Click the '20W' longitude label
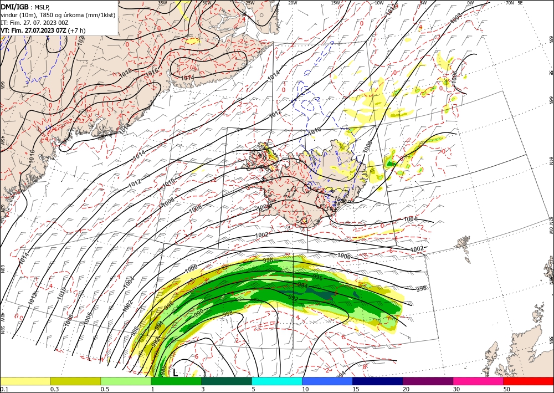This screenshot has height=393, width=554. pos(293,3)
